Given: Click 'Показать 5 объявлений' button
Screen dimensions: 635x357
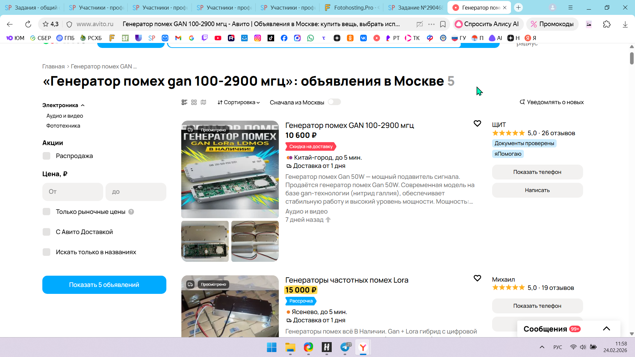Looking at the screenshot, I should 104,285.
